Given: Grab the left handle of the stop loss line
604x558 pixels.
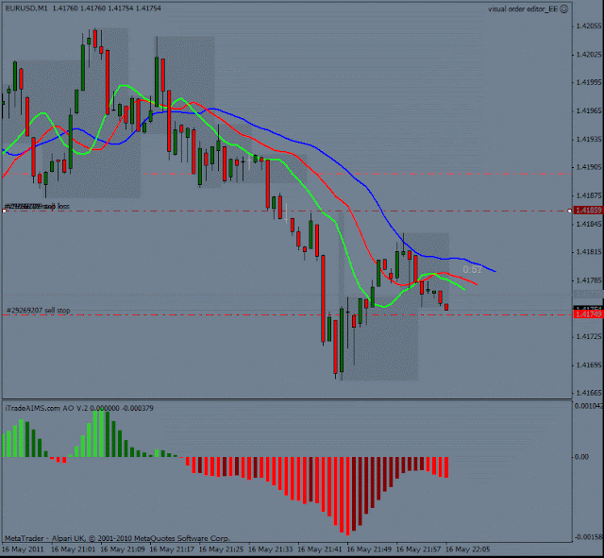Looking at the screenshot, I should pos(4,211).
